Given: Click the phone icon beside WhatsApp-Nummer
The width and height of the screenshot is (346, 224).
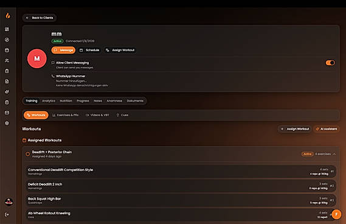Looking at the screenshot, I should click(x=53, y=76).
